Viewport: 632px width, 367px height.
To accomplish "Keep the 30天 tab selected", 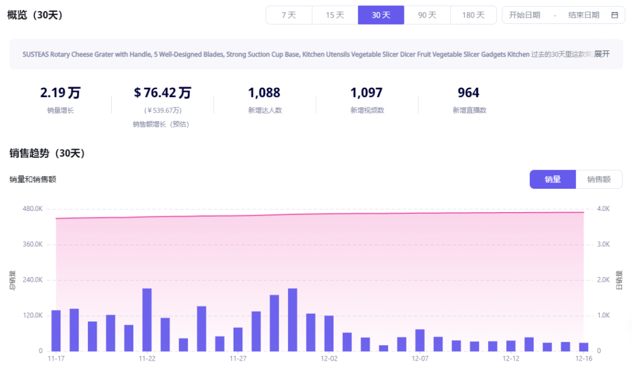I will [380, 15].
